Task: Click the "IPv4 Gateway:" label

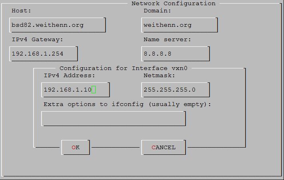Action: pyautogui.click(x=38, y=40)
